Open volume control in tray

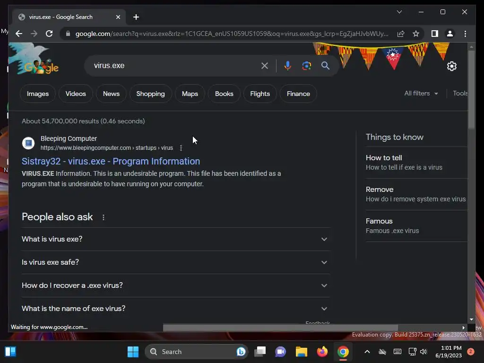[423, 352]
